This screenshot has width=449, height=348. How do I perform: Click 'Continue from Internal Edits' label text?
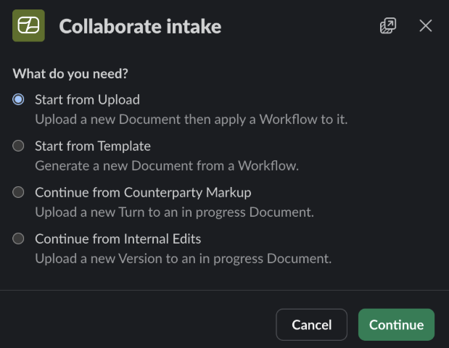tap(118, 239)
